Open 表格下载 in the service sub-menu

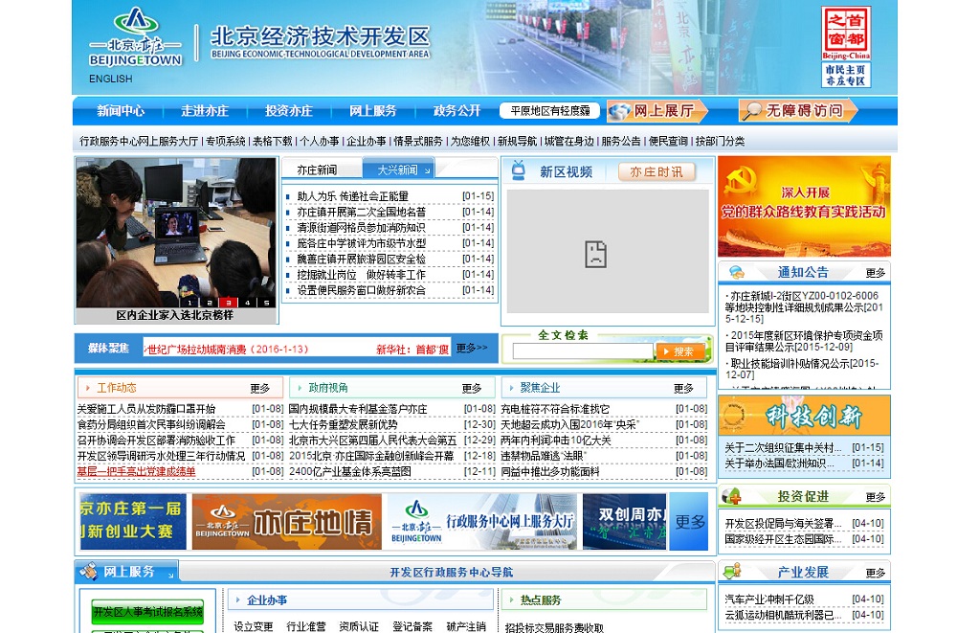(x=272, y=141)
